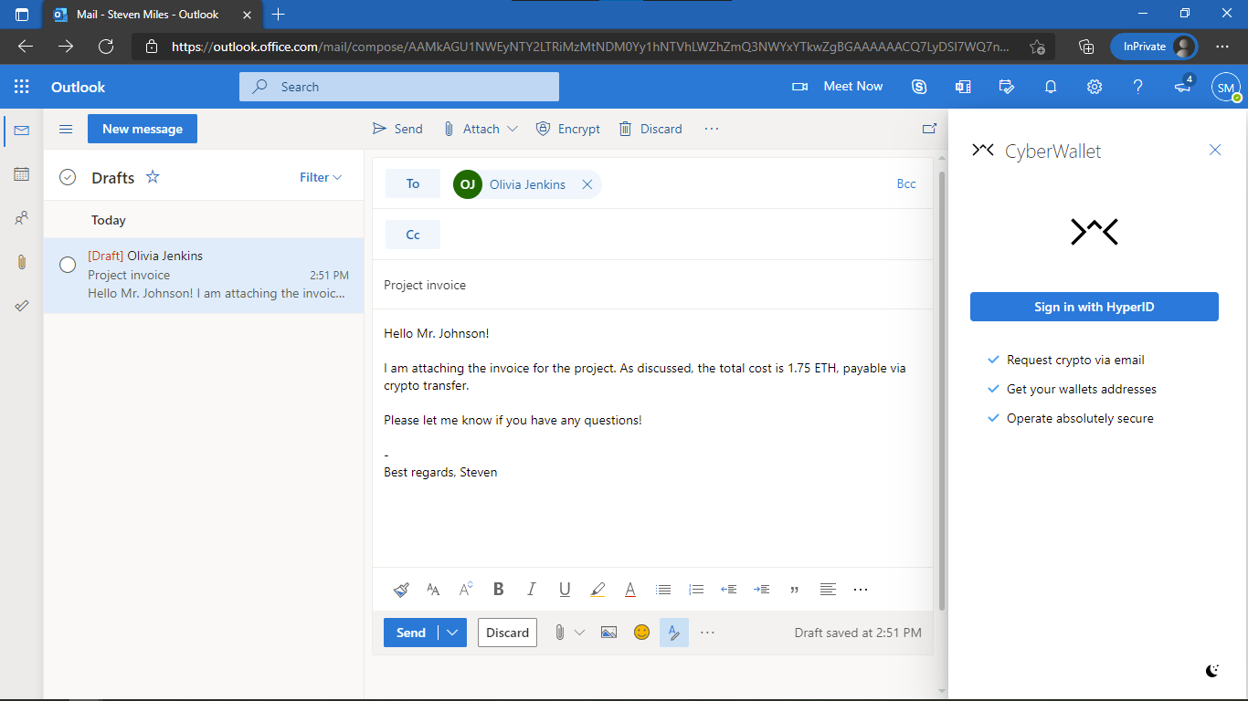1248x701 pixels.
Task: Open paragraph alignment options
Action: point(828,590)
